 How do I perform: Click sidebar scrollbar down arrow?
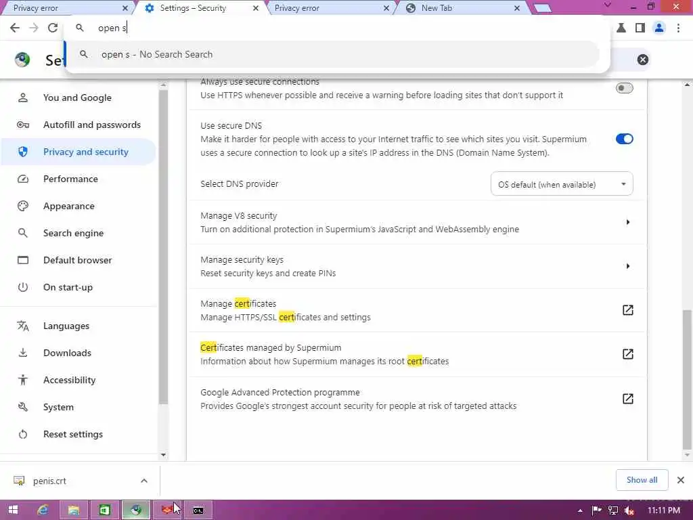[x=164, y=454]
